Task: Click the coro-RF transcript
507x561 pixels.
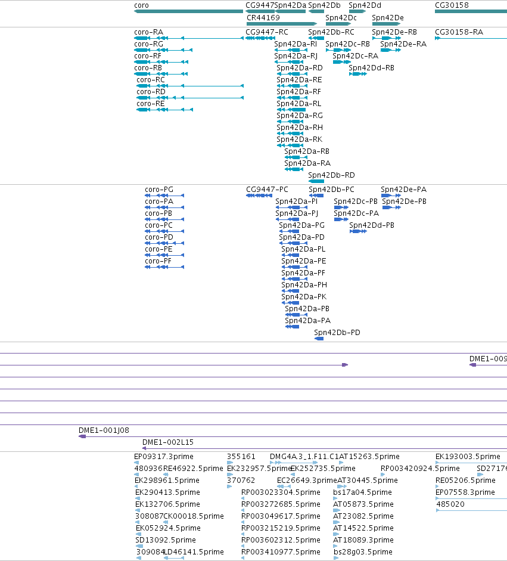Action: (161, 62)
